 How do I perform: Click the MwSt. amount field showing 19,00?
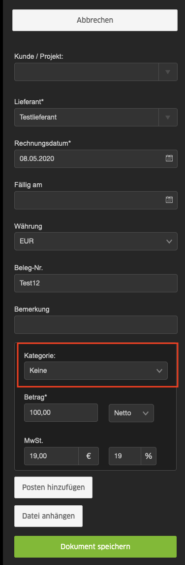point(51,456)
